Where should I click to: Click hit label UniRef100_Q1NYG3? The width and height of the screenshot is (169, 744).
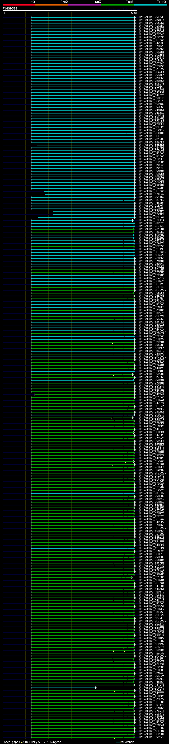151,708
